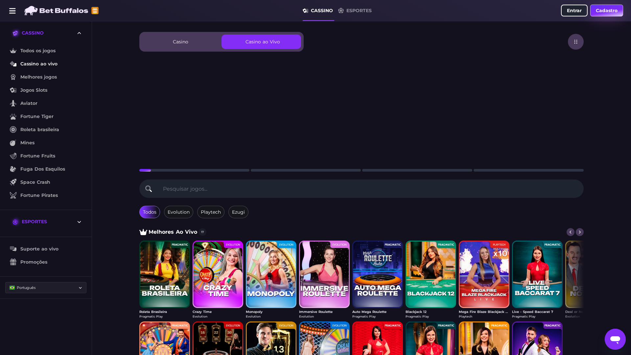The height and width of the screenshot is (355, 631).
Task: Open Melhores jogos in sidebar
Action: (x=38, y=77)
